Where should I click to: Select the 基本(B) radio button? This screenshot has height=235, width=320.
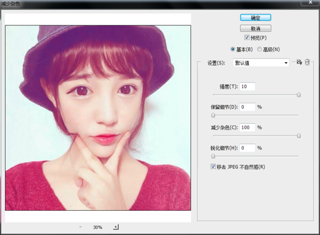233,50
